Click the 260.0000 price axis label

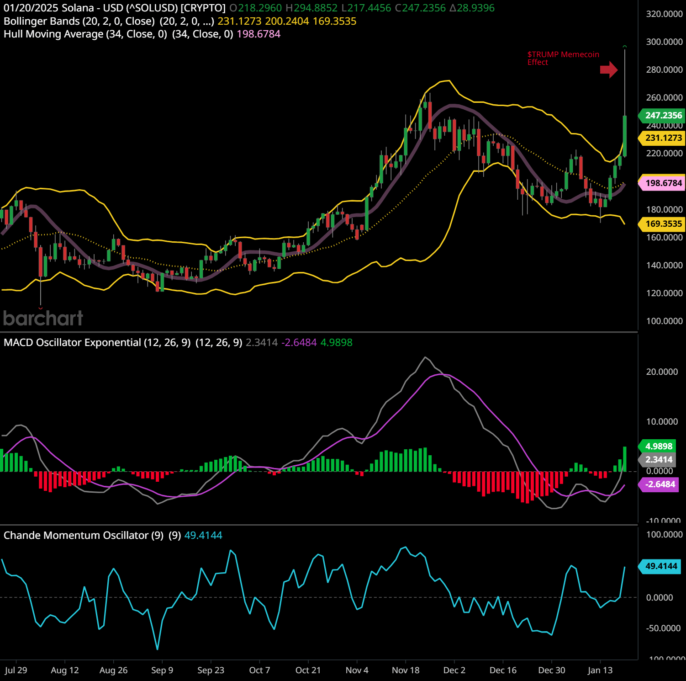665,97
